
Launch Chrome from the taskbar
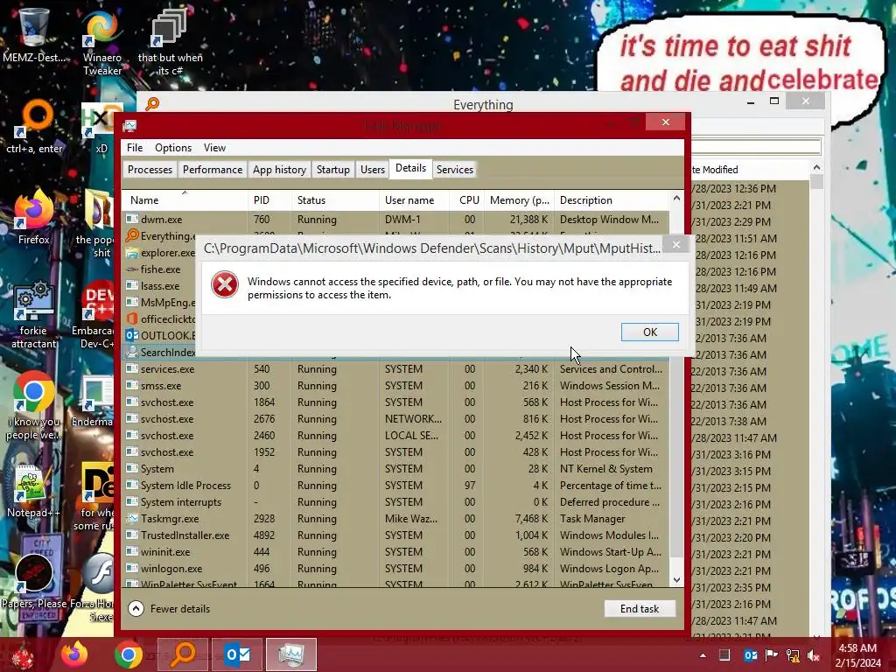tap(129, 654)
